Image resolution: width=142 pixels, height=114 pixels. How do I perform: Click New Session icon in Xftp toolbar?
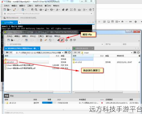tap(9, 40)
